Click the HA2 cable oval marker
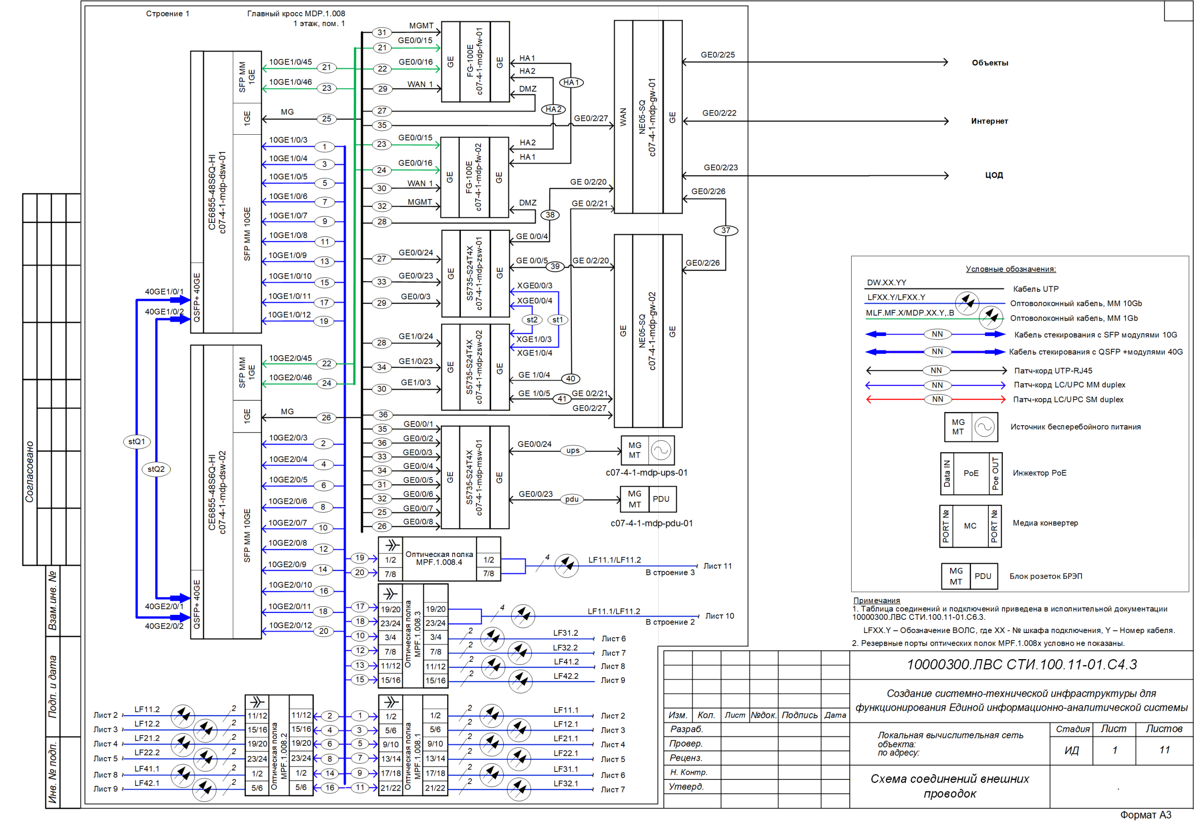The image size is (1194, 826). 553,109
